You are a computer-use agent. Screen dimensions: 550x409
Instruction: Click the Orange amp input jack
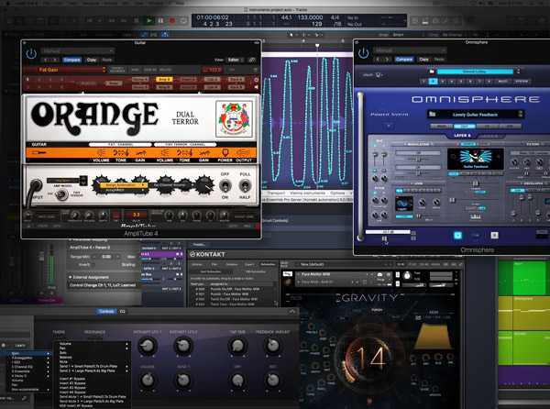pyautogui.click(x=36, y=184)
